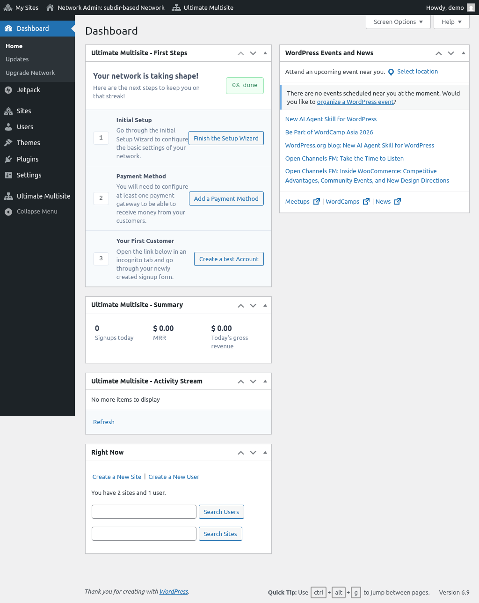Move WordPress Events and News panel down
Viewport: 479px width, 603px height.
point(451,53)
